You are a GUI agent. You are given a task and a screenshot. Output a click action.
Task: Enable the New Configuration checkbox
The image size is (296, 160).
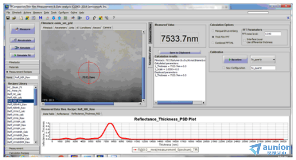224,68
